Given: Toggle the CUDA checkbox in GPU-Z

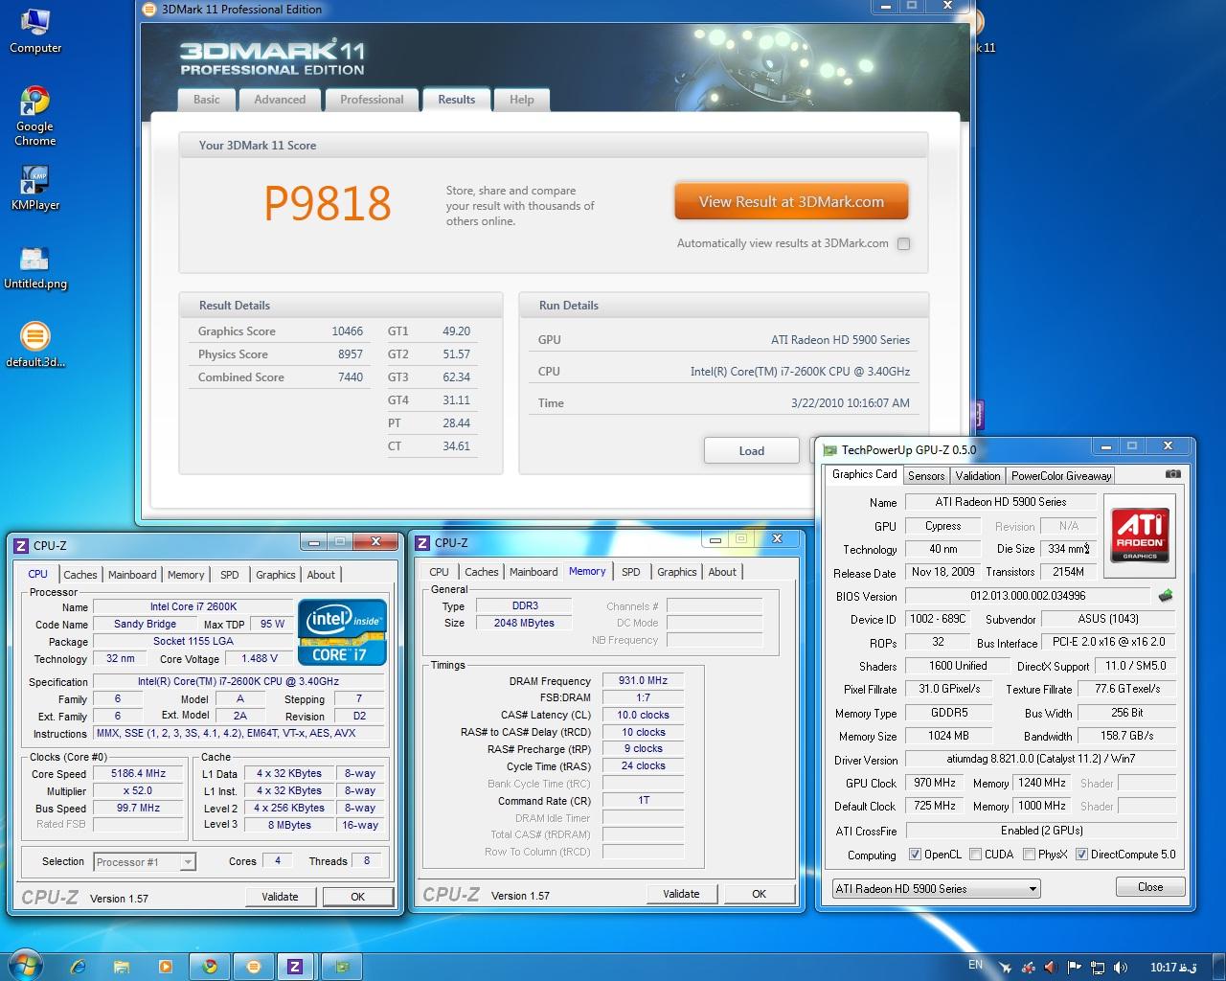Looking at the screenshot, I should [x=975, y=855].
